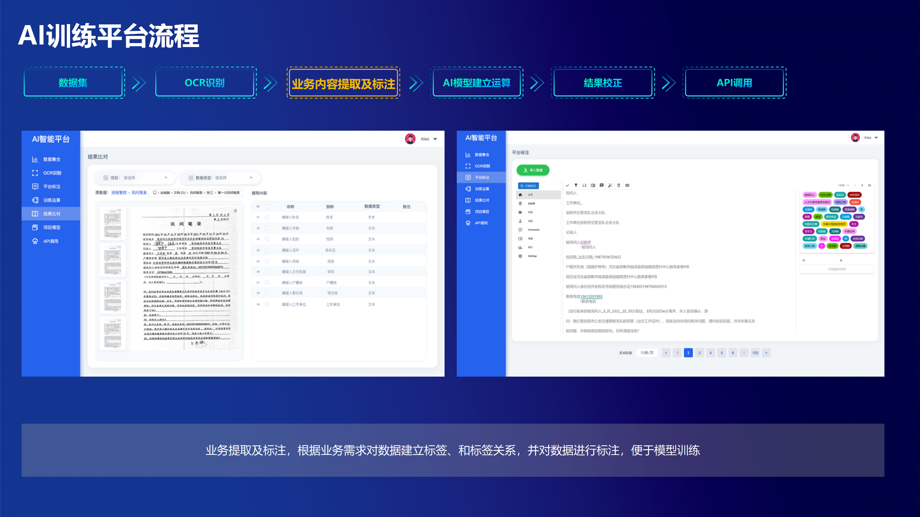
Task: Click the filter icon in annotation toolbar
Action: point(576,185)
